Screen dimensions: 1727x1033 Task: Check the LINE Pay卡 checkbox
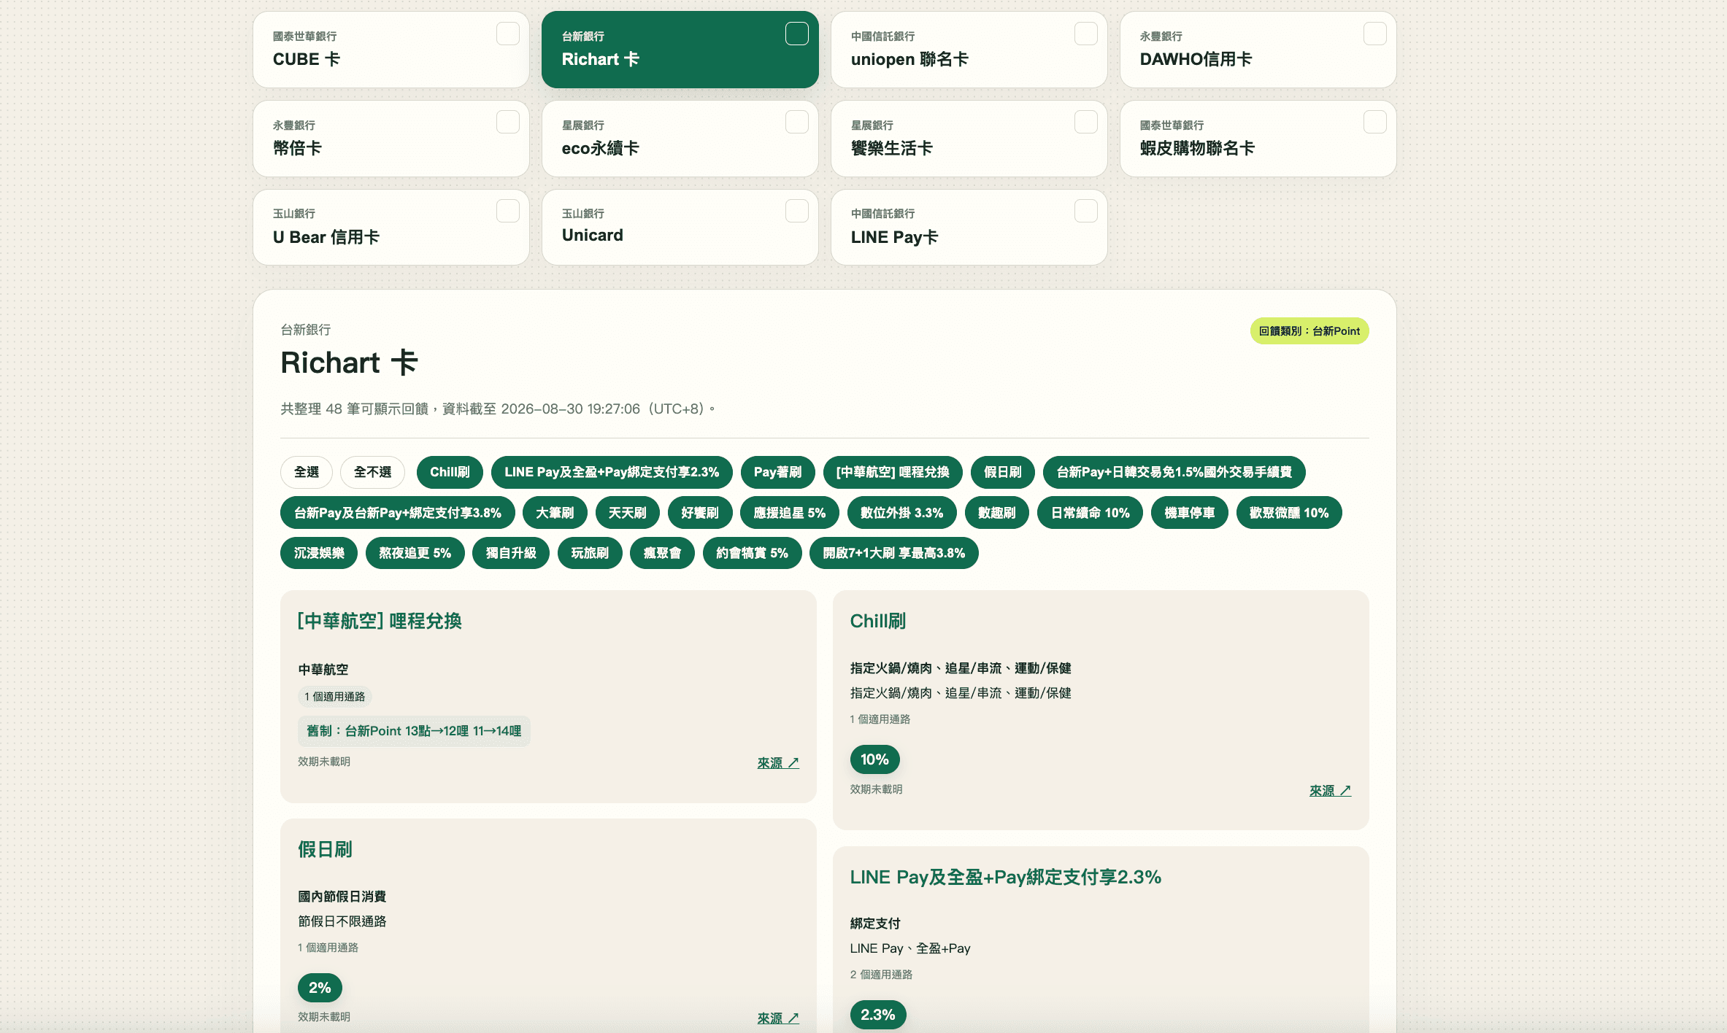click(1086, 211)
